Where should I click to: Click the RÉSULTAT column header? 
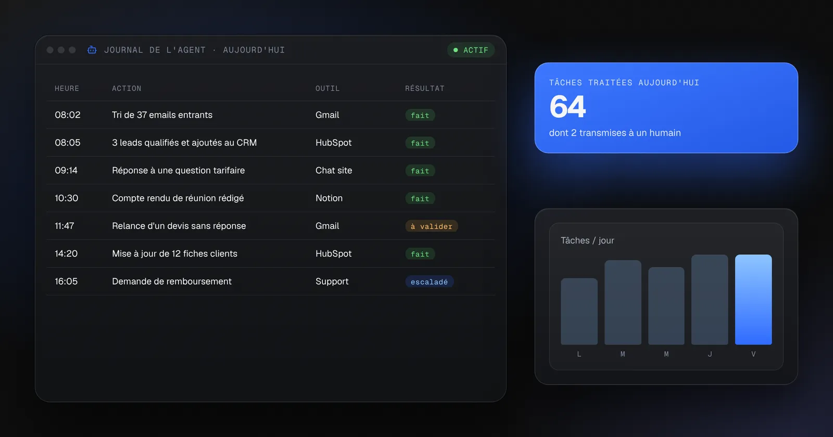pyautogui.click(x=425, y=88)
